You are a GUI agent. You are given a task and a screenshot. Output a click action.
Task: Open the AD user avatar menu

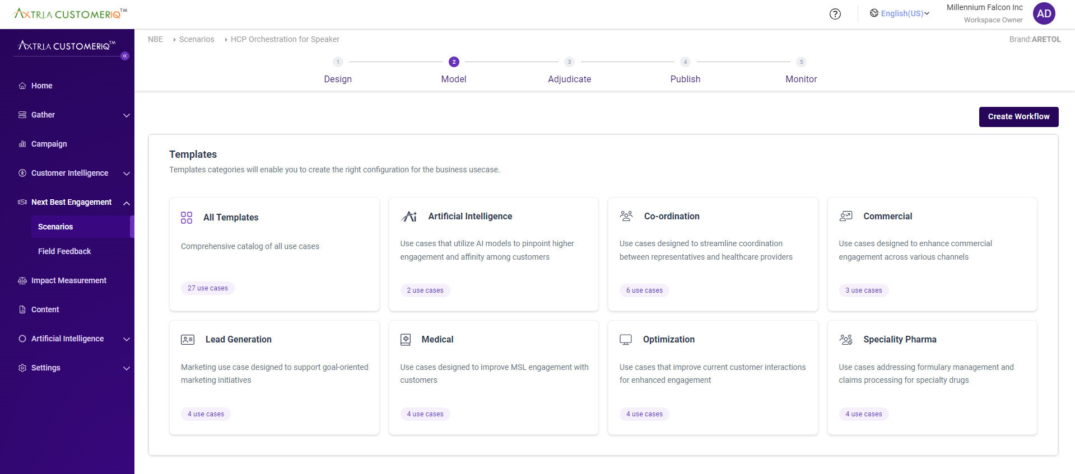(x=1044, y=14)
